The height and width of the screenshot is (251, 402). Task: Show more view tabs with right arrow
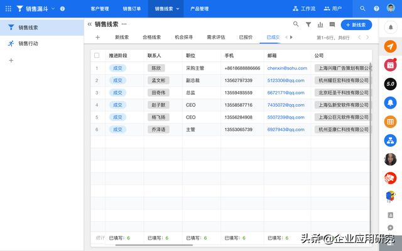tap(291, 38)
